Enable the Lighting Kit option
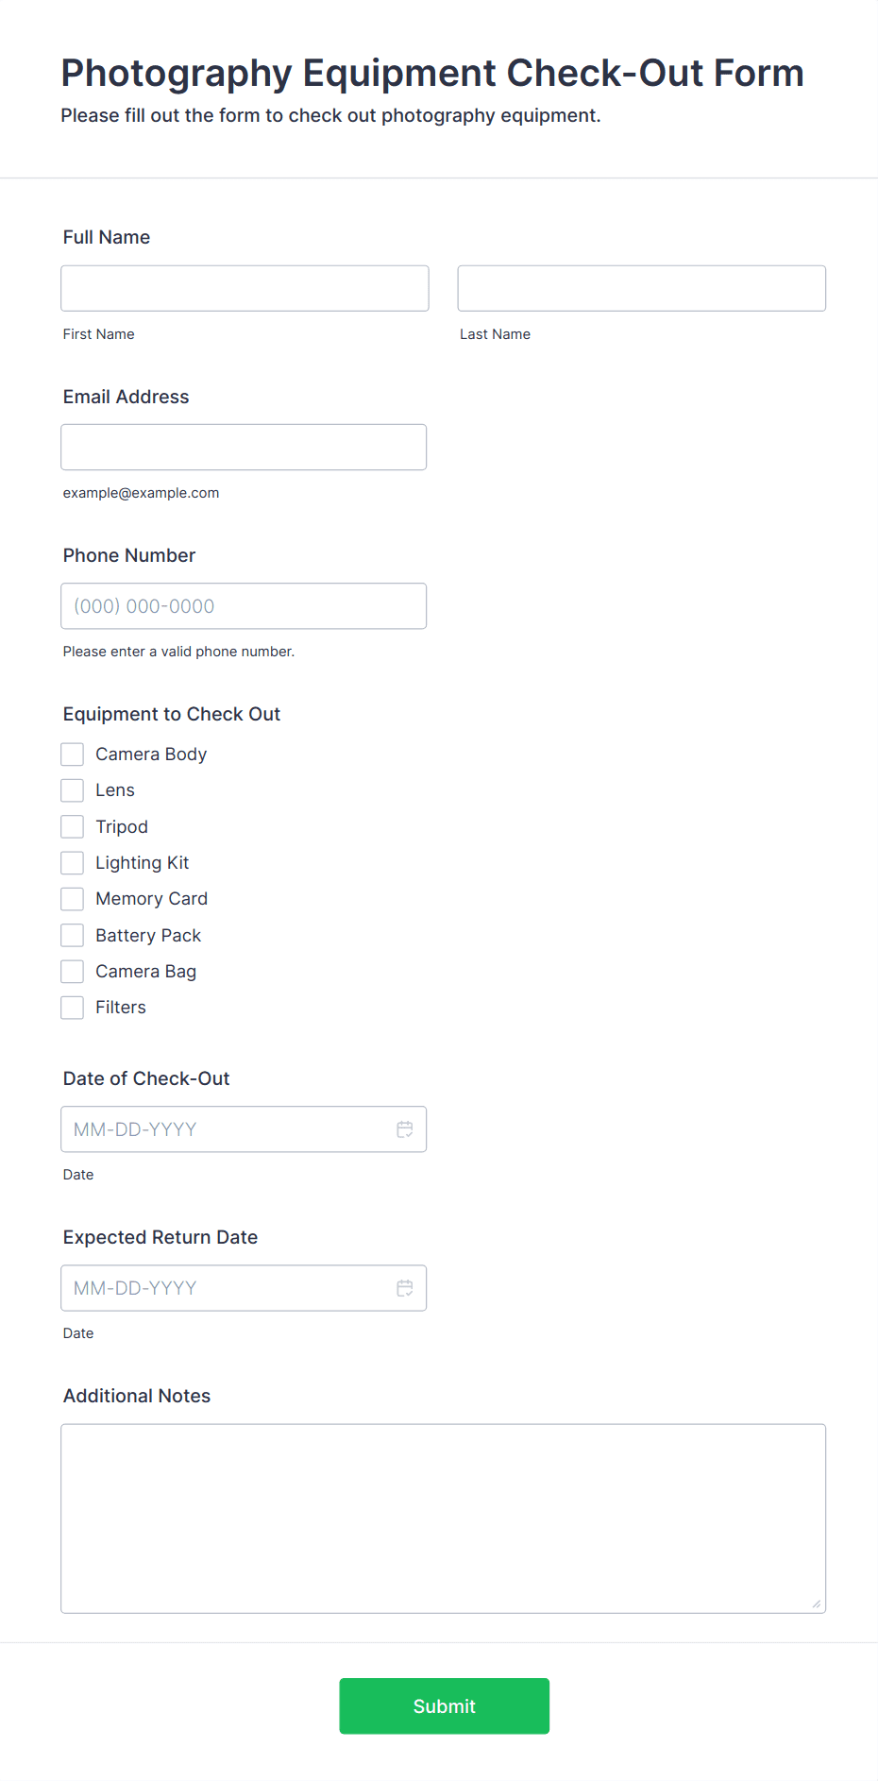The width and height of the screenshot is (878, 1781). click(x=73, y=863)
